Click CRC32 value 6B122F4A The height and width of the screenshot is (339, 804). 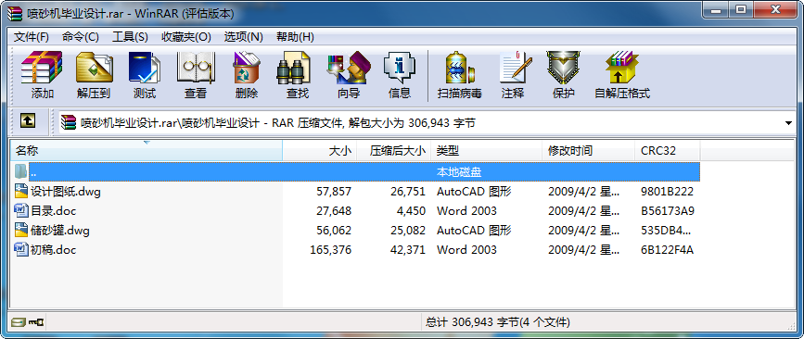click(x=667, y=250)
